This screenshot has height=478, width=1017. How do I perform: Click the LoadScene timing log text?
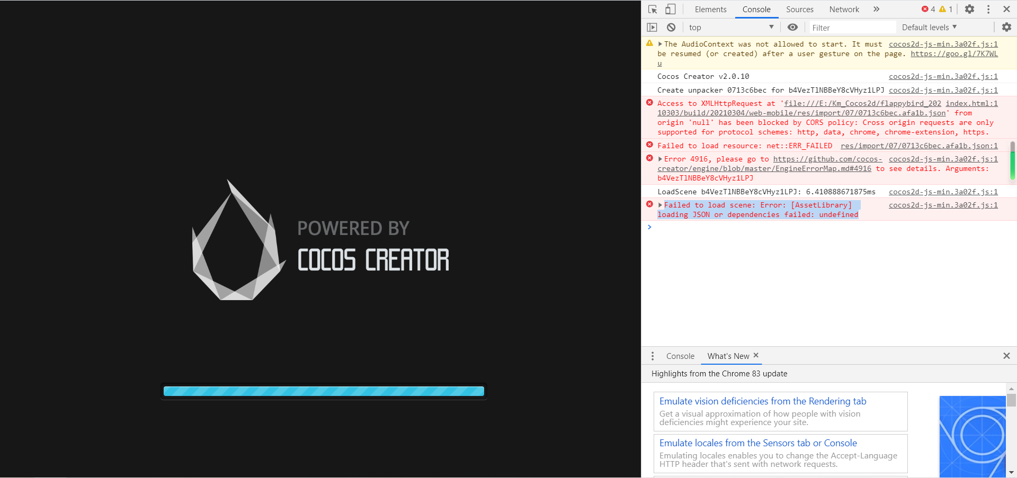click(766, 192)
